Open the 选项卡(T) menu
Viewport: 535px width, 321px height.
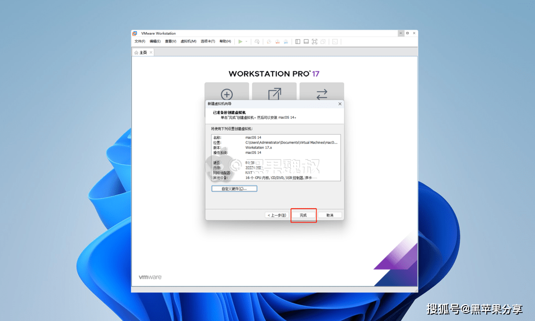pos(208,41)
